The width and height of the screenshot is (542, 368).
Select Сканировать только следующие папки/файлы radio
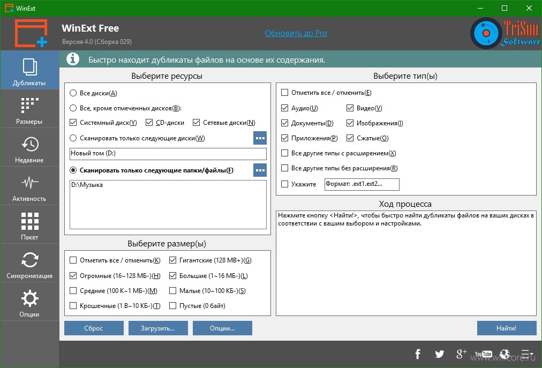pyautogui.click(x=152, y=170)
